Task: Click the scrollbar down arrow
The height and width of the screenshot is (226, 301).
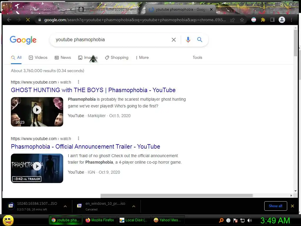Action: (295, 191)
